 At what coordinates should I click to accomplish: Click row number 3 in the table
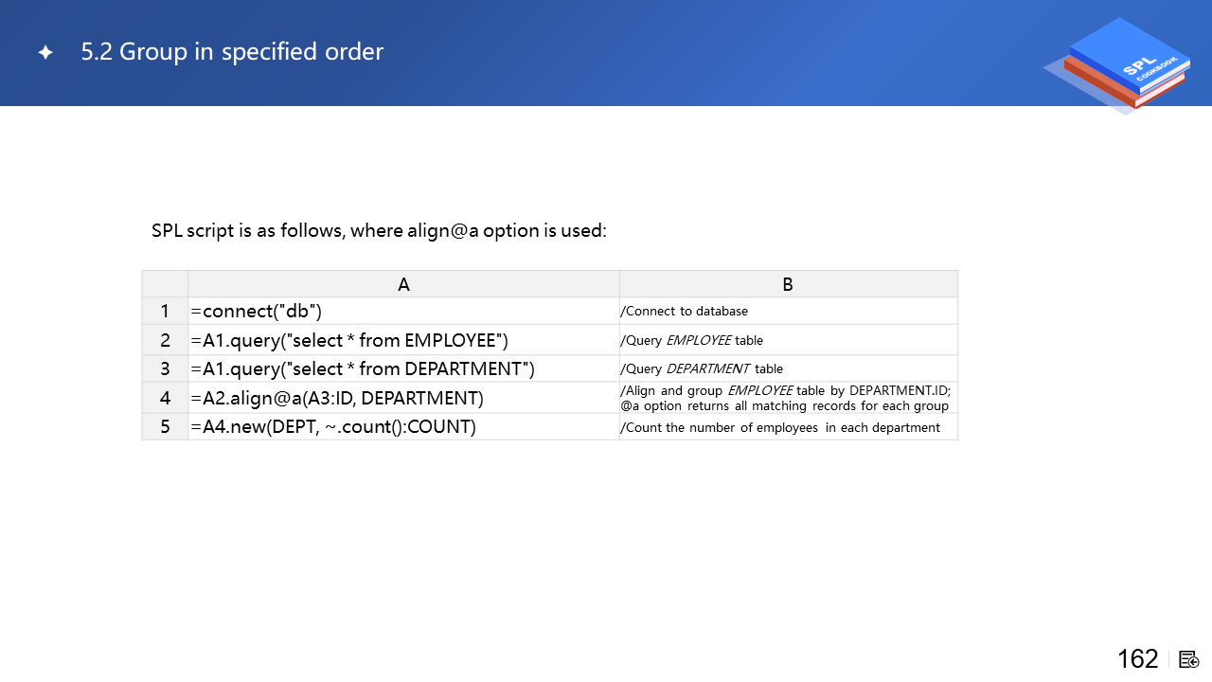click(165, 368)
